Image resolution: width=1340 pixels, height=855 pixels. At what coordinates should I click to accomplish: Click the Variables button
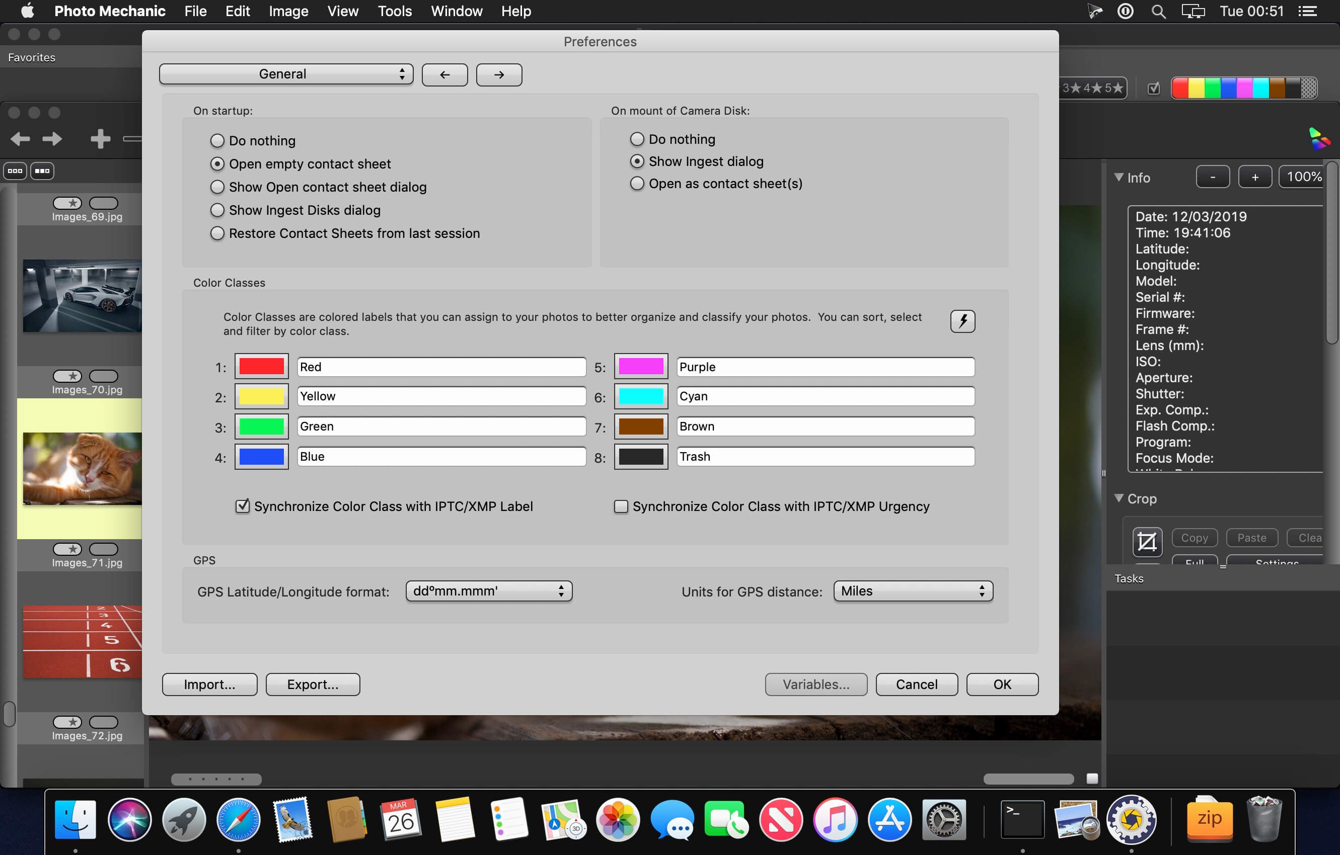[x=815, y=683]
